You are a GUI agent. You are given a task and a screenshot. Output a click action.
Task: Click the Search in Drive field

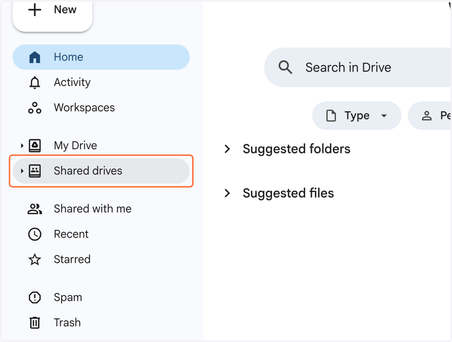tap(358, 68)
